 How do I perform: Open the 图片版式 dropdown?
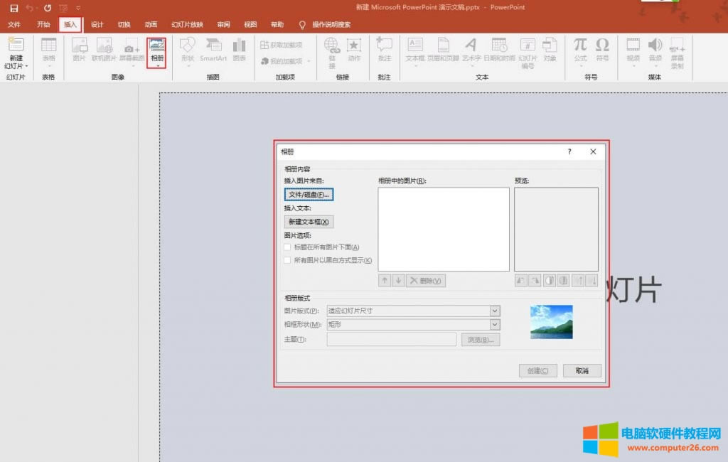coord(496,311)
